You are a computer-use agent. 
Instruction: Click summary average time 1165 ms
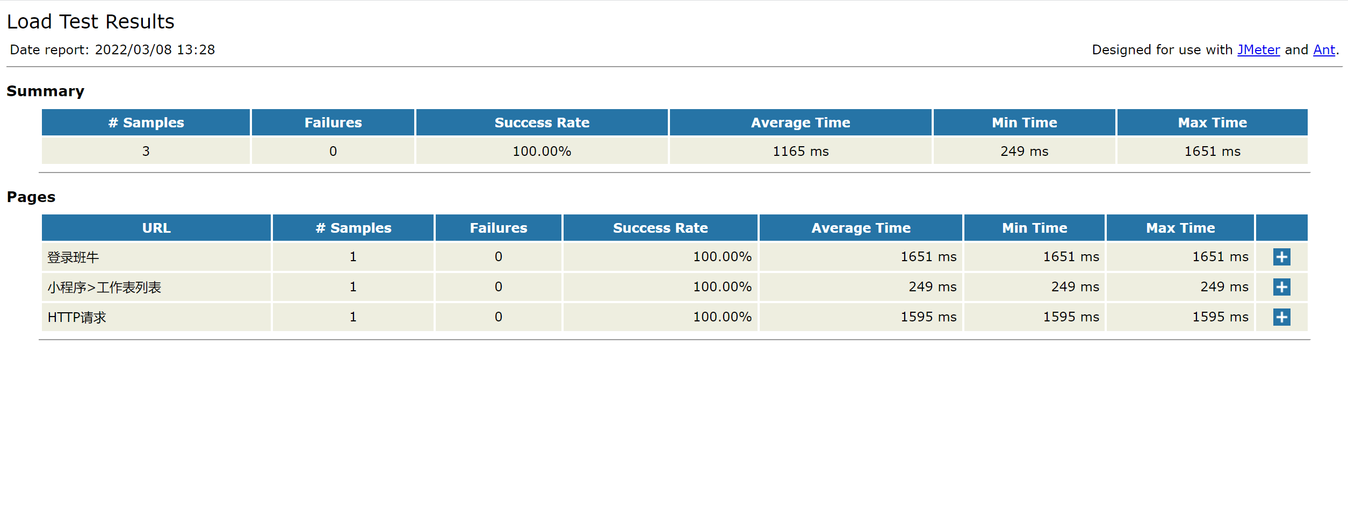coord(801,151)
